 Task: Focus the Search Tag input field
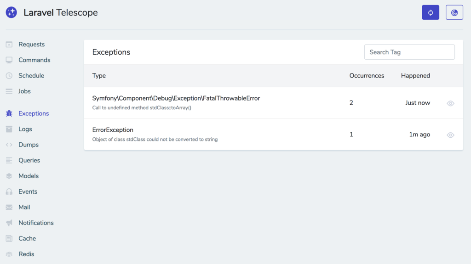(409, 52)
